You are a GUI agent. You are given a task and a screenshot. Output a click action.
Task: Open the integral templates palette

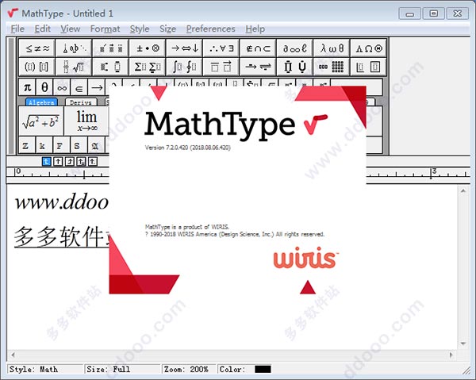[x=184, y=67]
